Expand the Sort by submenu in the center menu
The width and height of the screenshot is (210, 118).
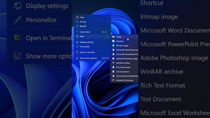93,22
